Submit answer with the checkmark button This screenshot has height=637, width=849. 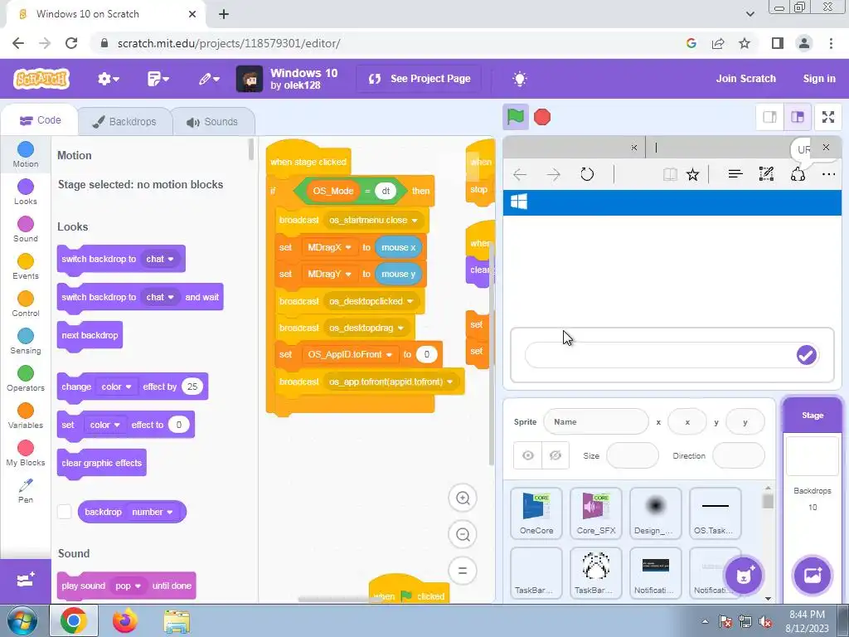806,355
